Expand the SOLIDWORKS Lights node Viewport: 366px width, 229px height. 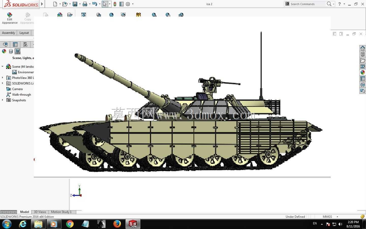(3, 83)
